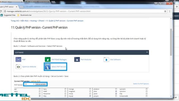Click the Suggested Sites Bing icon
This screenshot has height=101, width=179.
[x=1, y=15]
